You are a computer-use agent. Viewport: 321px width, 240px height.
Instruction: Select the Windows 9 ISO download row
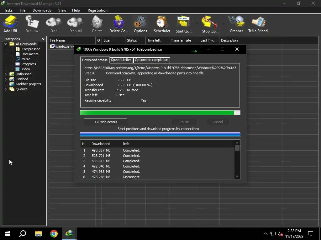pos(62,47)
